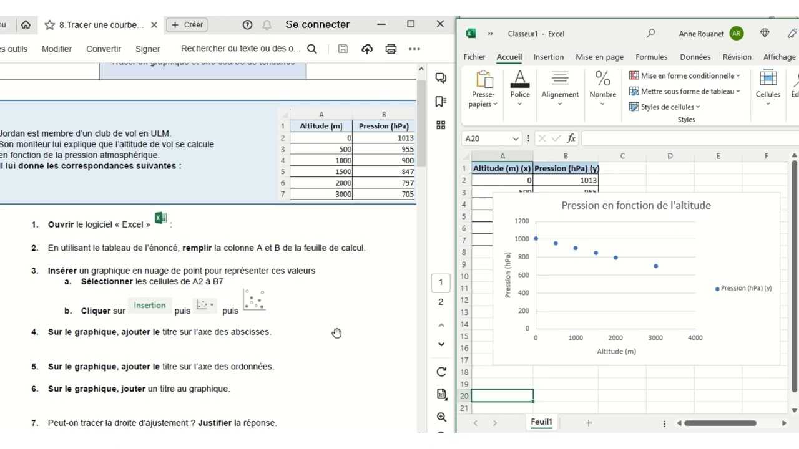This screenshot has width=799, height=449.
Task: Open the Modifier menu in Acrobat
Action: click(x=57, y=49)
